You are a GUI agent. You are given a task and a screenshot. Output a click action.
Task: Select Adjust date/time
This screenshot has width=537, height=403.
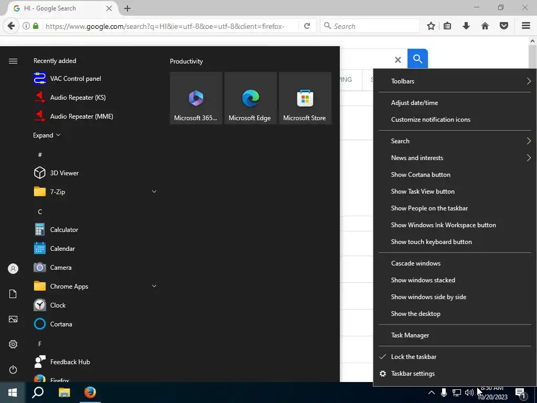[x=455, y=103]
